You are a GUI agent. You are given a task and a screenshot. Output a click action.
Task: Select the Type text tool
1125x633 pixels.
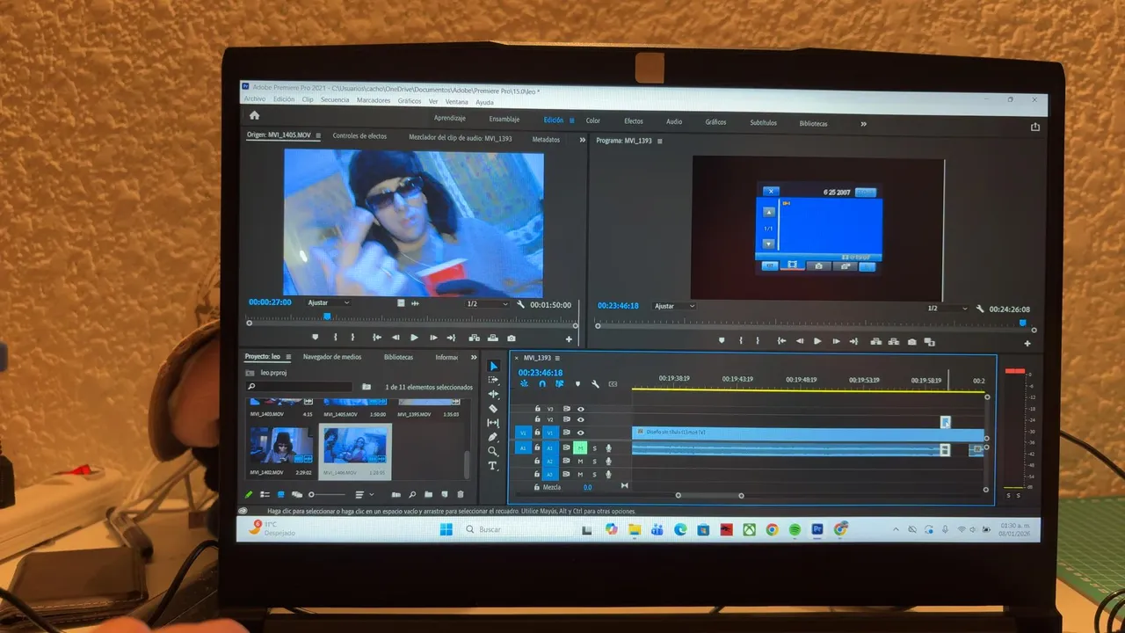coord(493,465)
